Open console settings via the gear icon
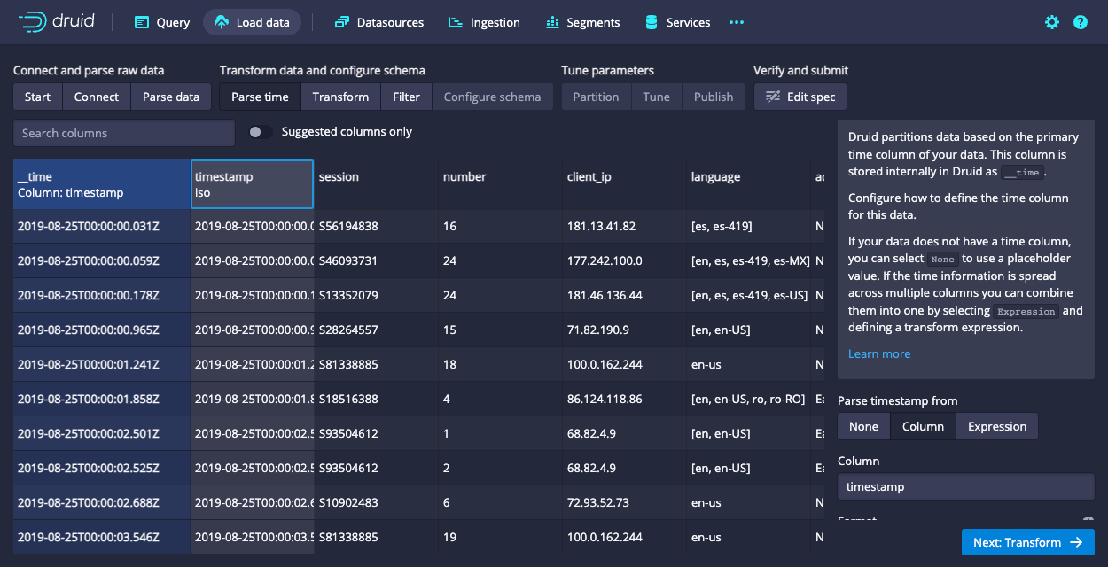Image resolution: width=1108 pixels, height=567 pixels. tap(1051, 22)
